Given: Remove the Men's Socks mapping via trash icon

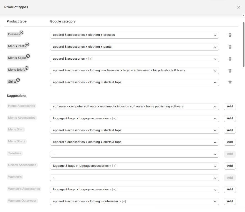Looking at the screenshot, I should 230,59.
